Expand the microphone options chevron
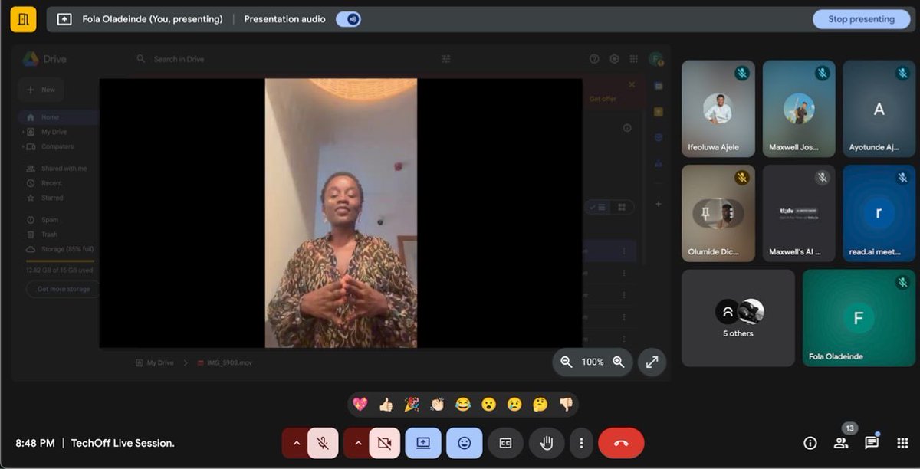Image resolution: width=920 pixels, height=469 pixels. [297, 442]
